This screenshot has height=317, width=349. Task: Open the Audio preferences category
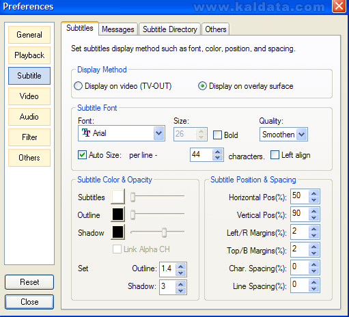(29, 117)
